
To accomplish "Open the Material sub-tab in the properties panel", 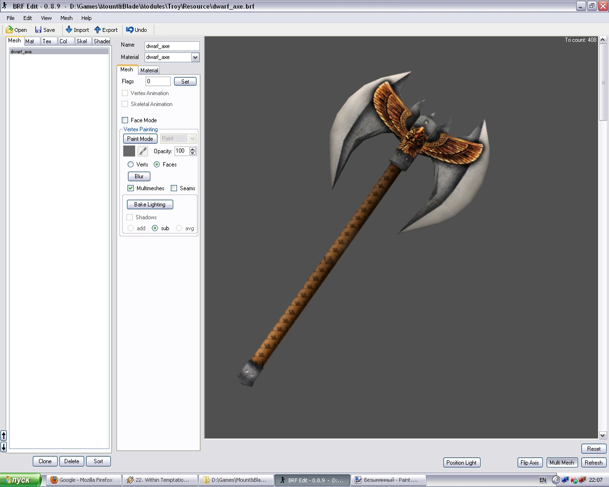I will 149,70.
